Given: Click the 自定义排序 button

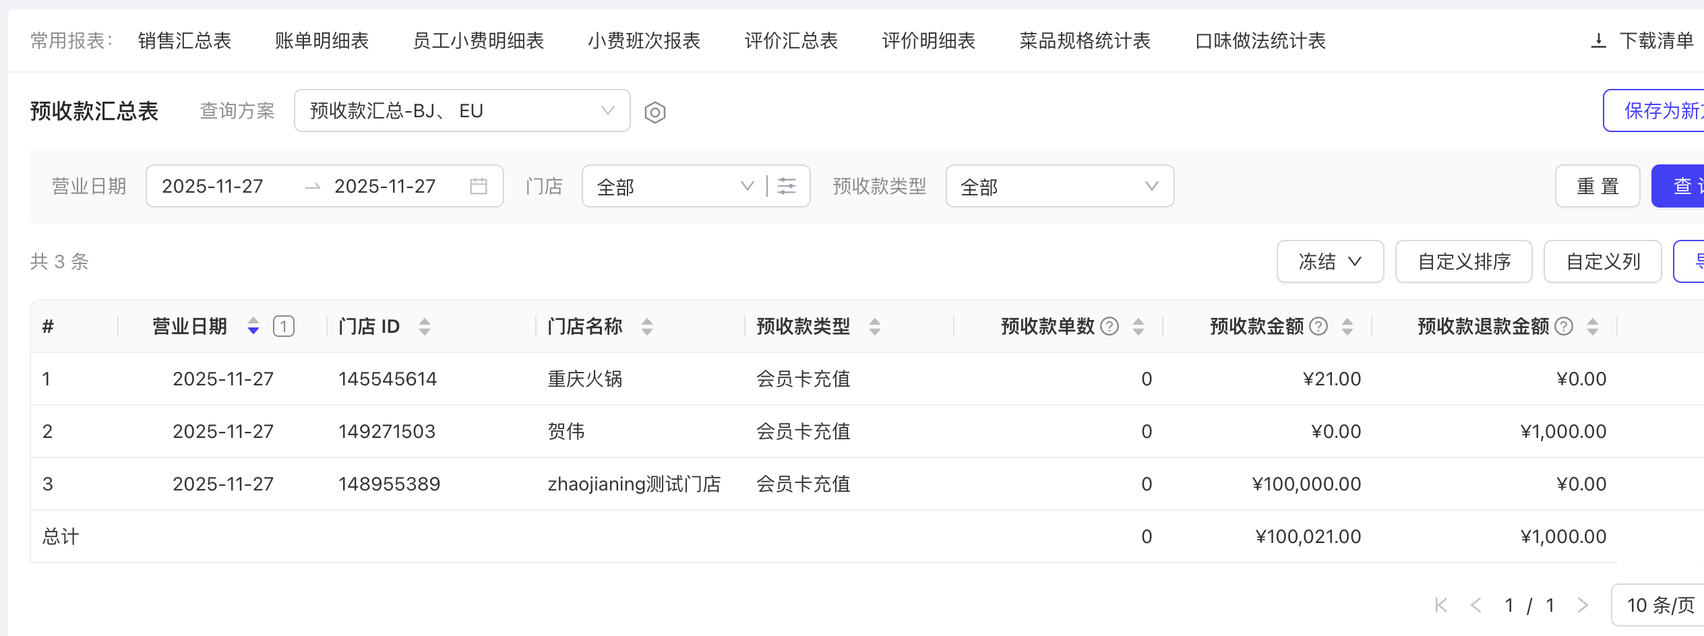Looking at the screenshot, I should tap(1463, 261).
